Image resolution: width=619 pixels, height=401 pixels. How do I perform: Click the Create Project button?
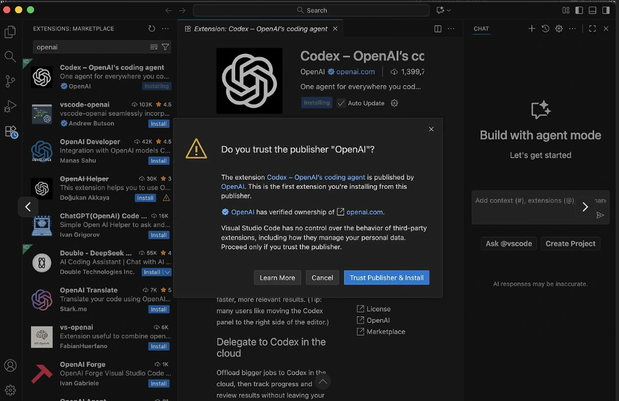[x=570, y=244]
